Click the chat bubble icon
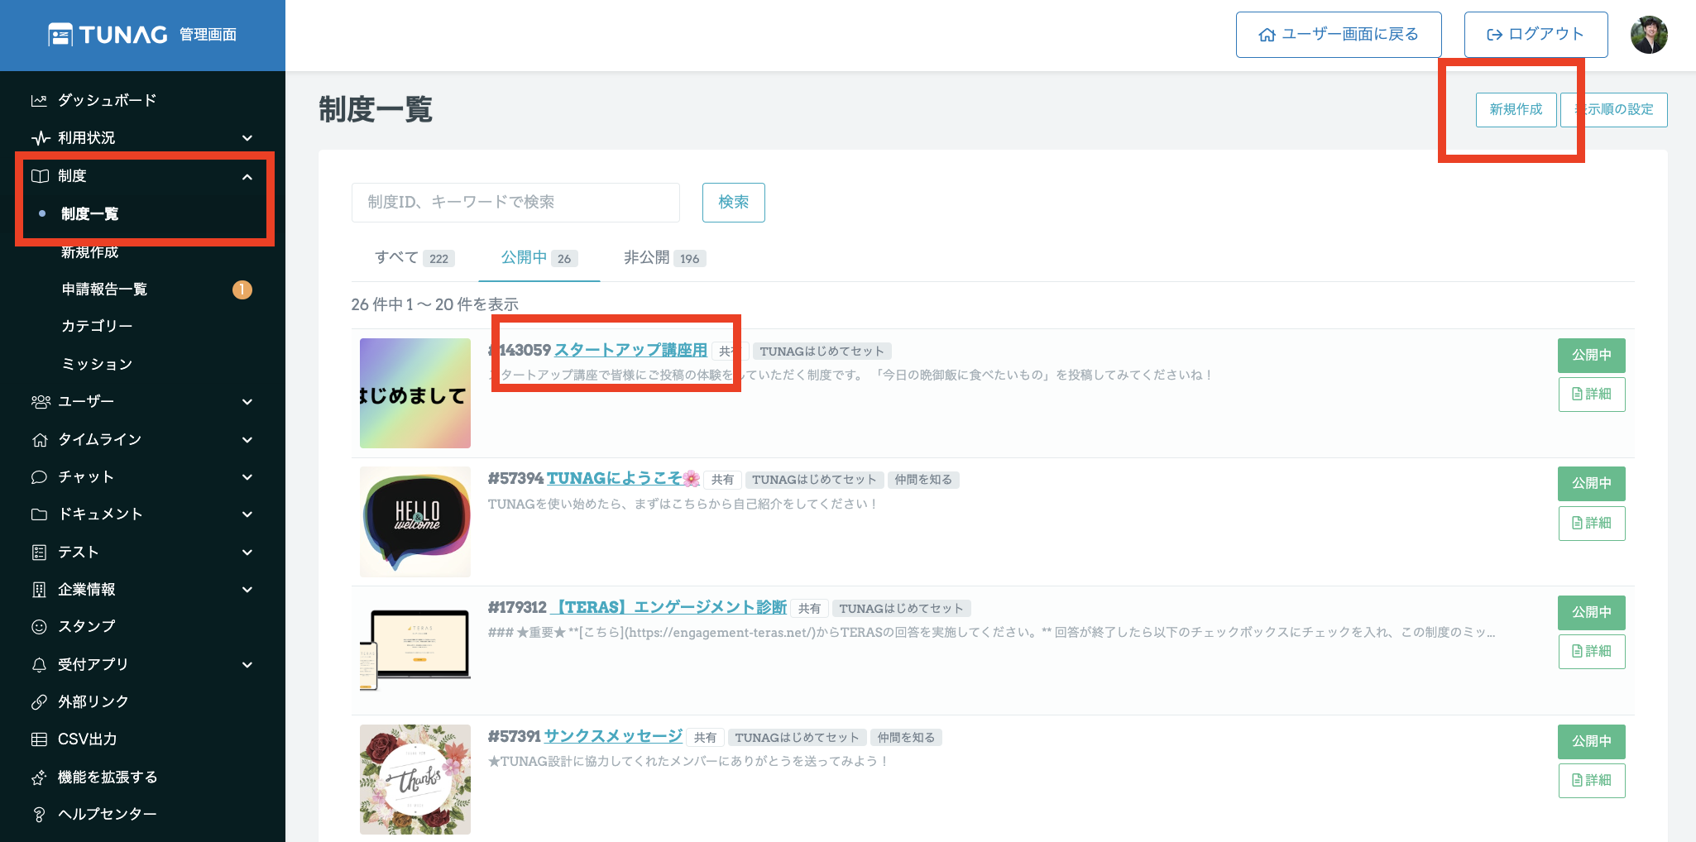This screenshot has width=1696, height=842. tap(39, 476)
